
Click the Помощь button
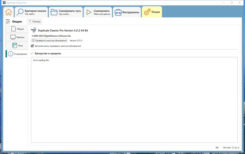[35, 21]
